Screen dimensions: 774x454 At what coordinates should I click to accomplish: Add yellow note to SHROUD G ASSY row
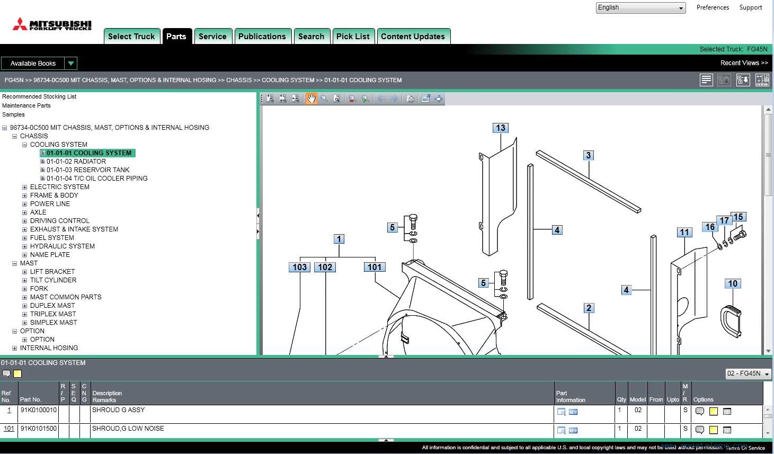click(x=714, y=411)
